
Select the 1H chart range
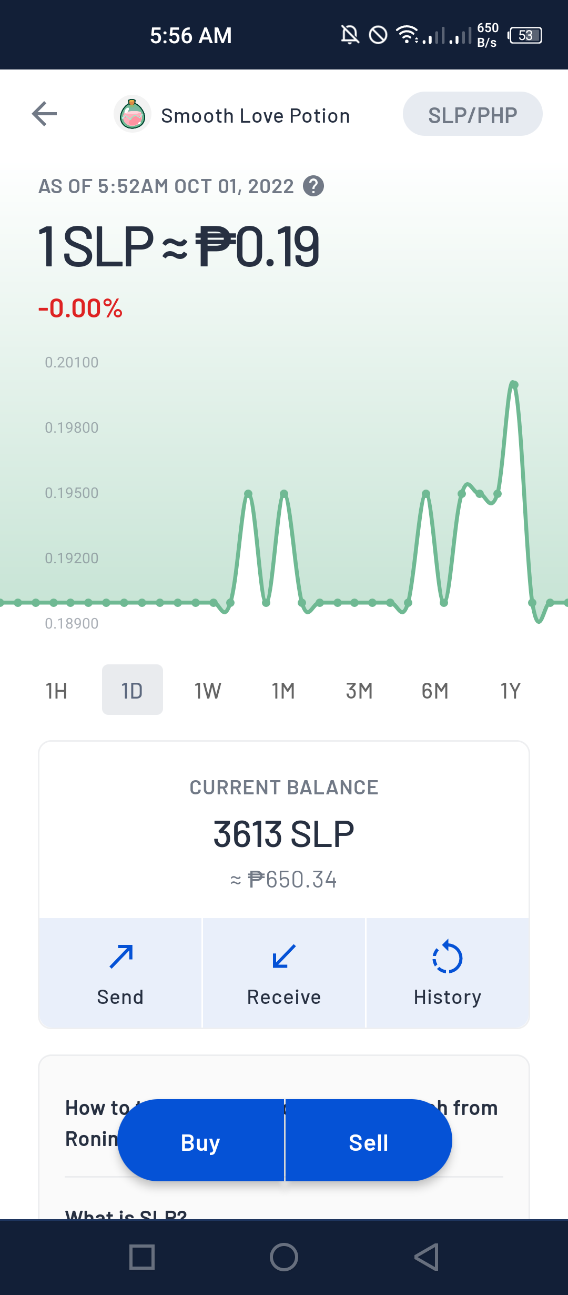point(56,690)
